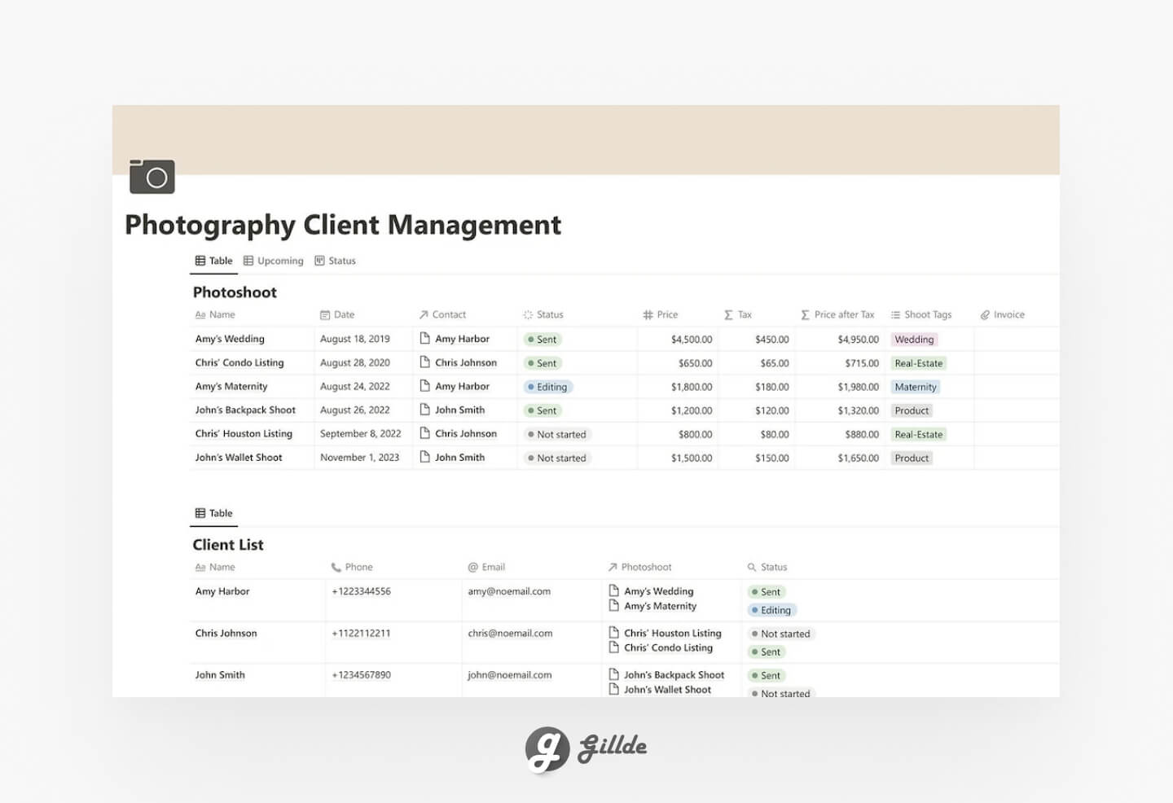Screen dimensions: 1173x803
Task: Click the calendar icon on the Date column
Action: pos(323,314)
